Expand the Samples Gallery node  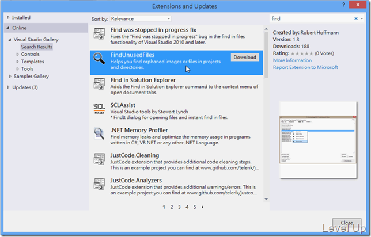point(10,76)
